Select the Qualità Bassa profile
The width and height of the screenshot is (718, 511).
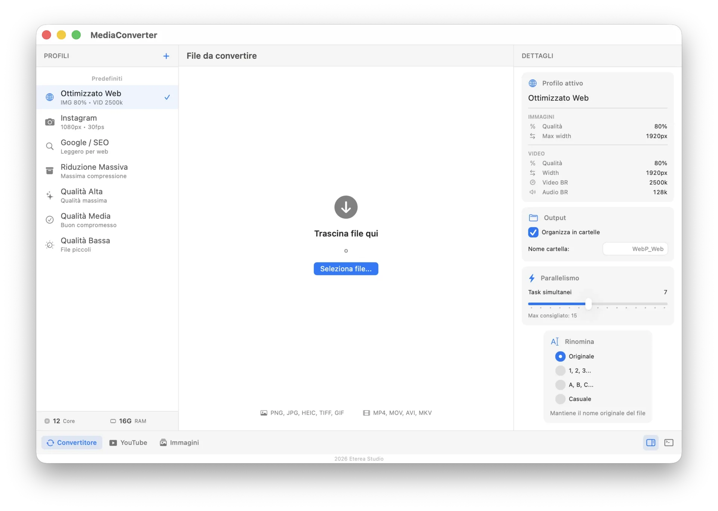[x=107, y=244]
